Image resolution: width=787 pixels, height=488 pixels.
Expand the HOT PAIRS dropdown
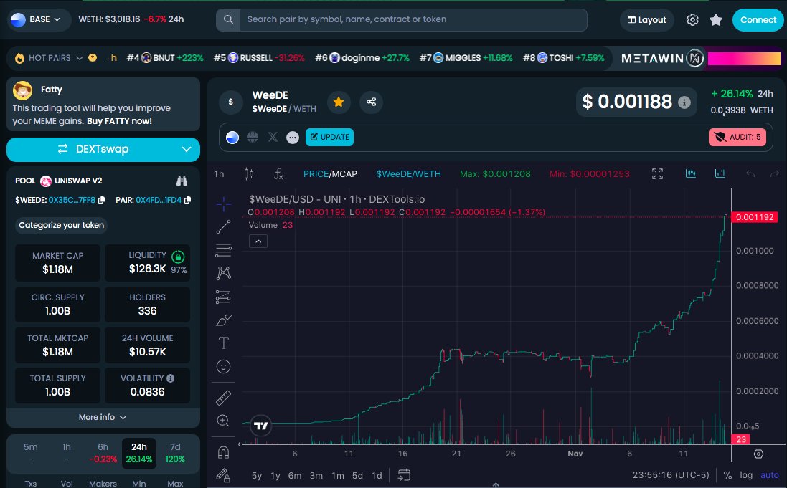click(80, 58)
